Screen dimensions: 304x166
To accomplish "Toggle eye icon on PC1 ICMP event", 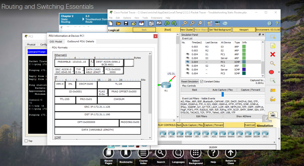I will click(x=187, y=62).
